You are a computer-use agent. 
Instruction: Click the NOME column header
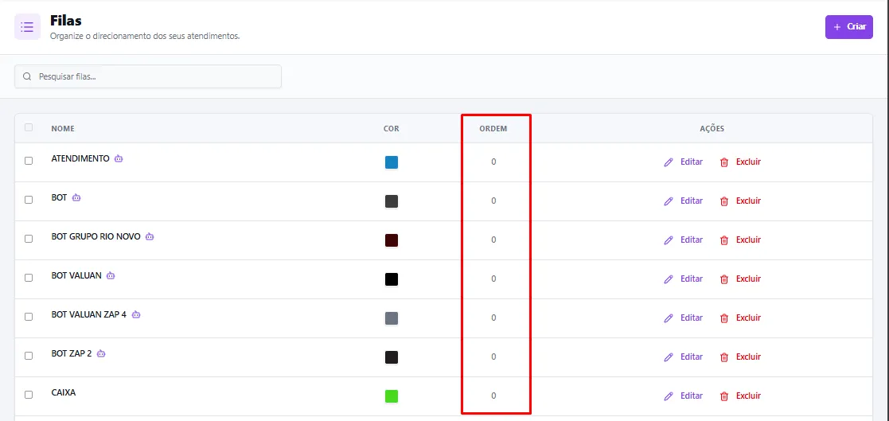(x=62, y=129)
